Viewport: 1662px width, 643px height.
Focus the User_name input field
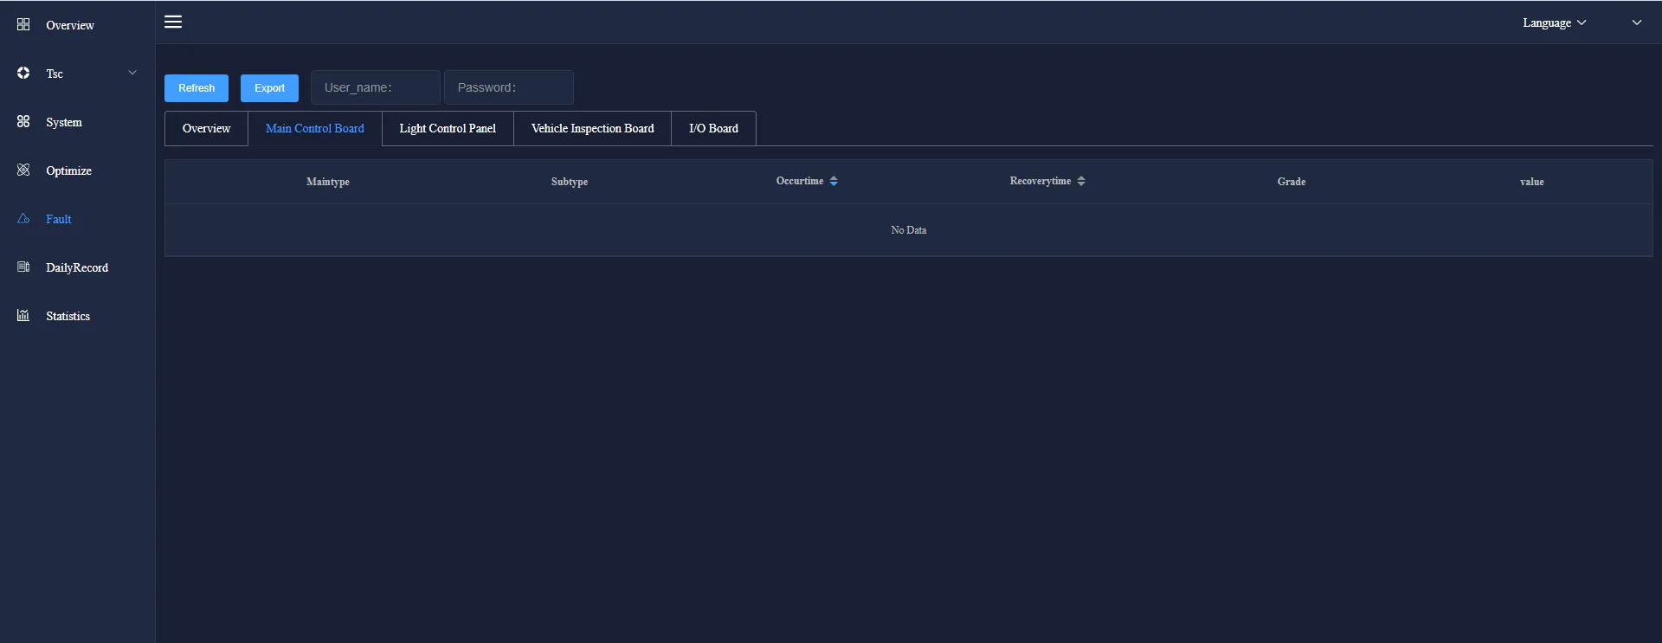pyautogui.click(x=376, y=87)
